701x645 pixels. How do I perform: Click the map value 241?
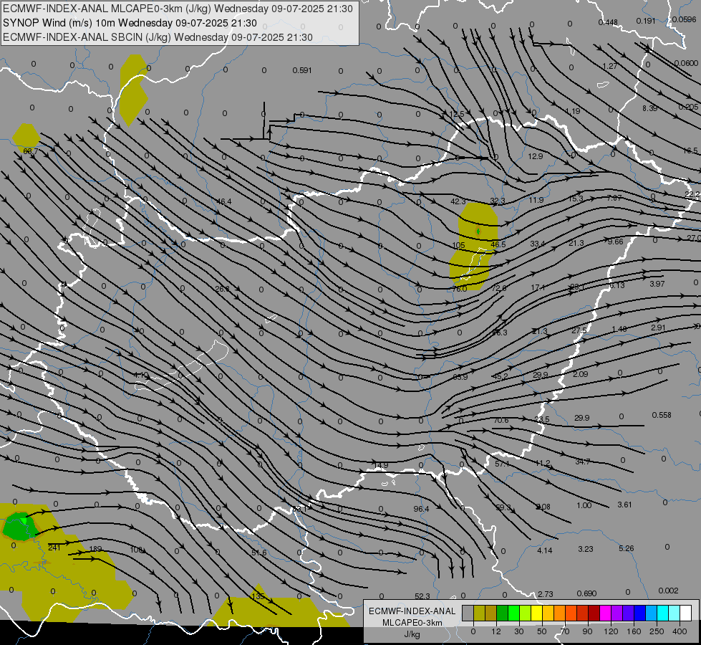[54, 548]
